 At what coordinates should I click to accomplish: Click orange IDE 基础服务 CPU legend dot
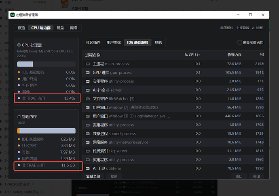[x=19, y=72]
